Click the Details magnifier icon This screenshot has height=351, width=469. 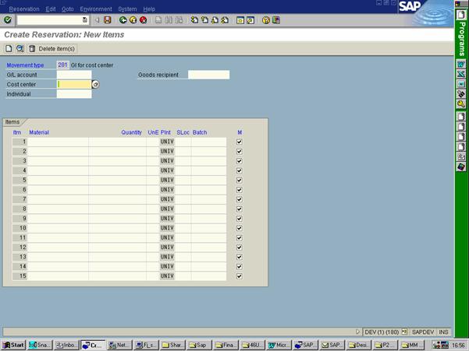pos(20,48)
